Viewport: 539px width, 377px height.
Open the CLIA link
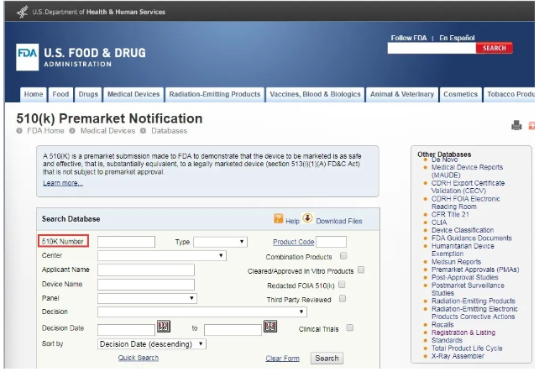point(439,223)
